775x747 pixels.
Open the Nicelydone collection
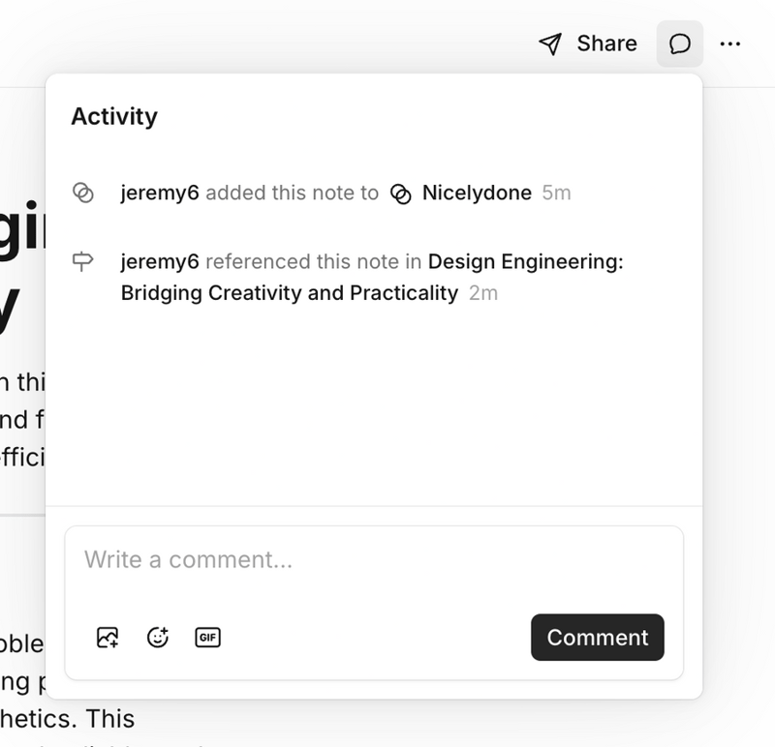point(477,193)
